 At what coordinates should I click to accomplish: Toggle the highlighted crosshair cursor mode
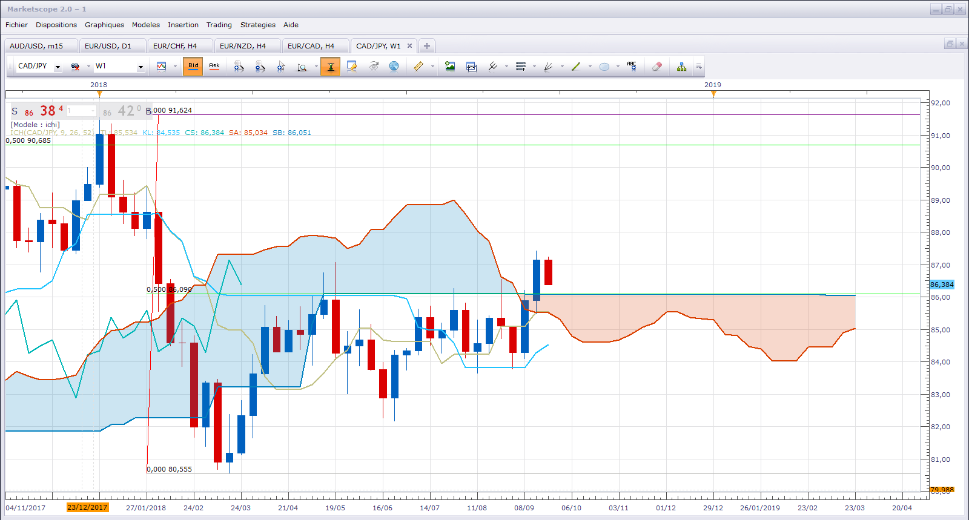click(331, 67)
